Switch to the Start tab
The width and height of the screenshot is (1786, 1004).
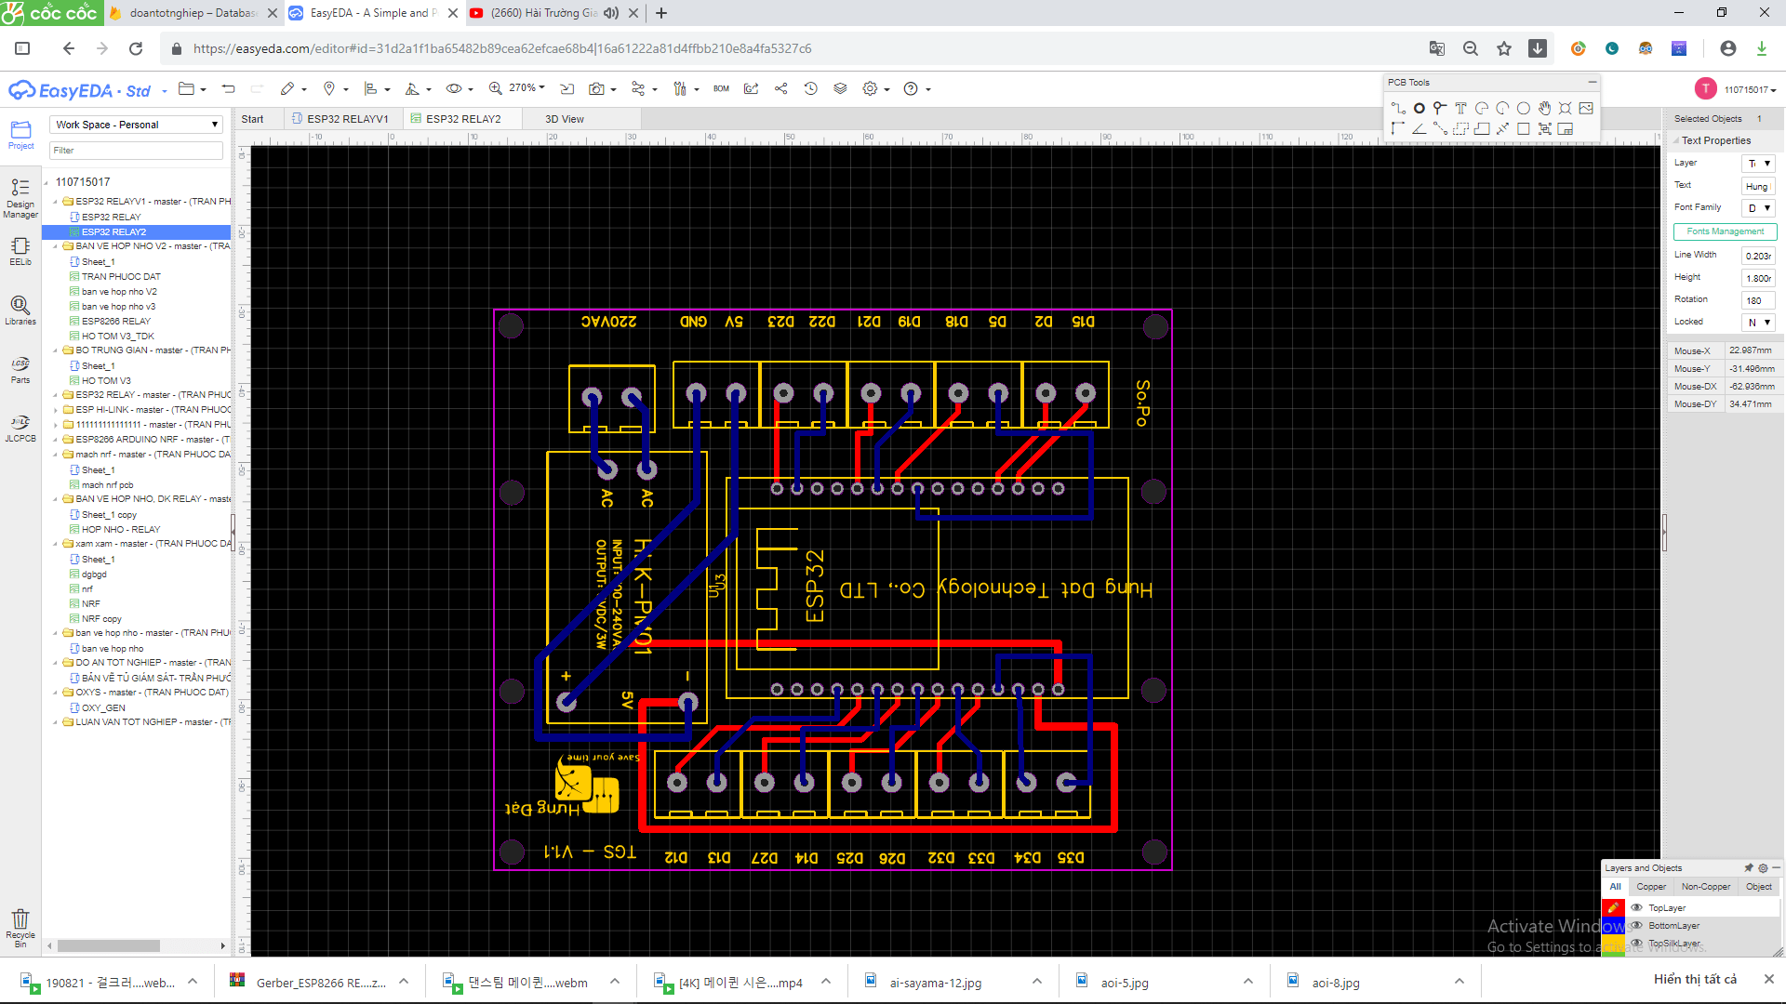click(x=252, y=119)
